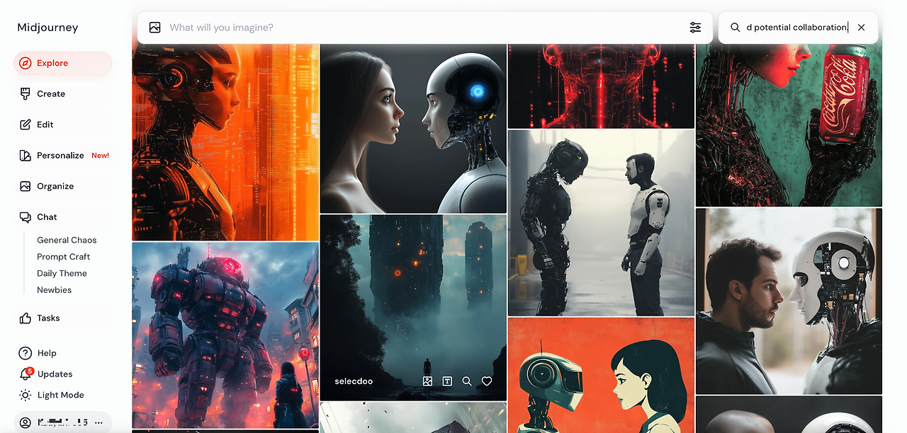Viewport: 907px width, 433px height.
Task: Click the Tasks thumbs-up icon
Action: tap(26, 318)
